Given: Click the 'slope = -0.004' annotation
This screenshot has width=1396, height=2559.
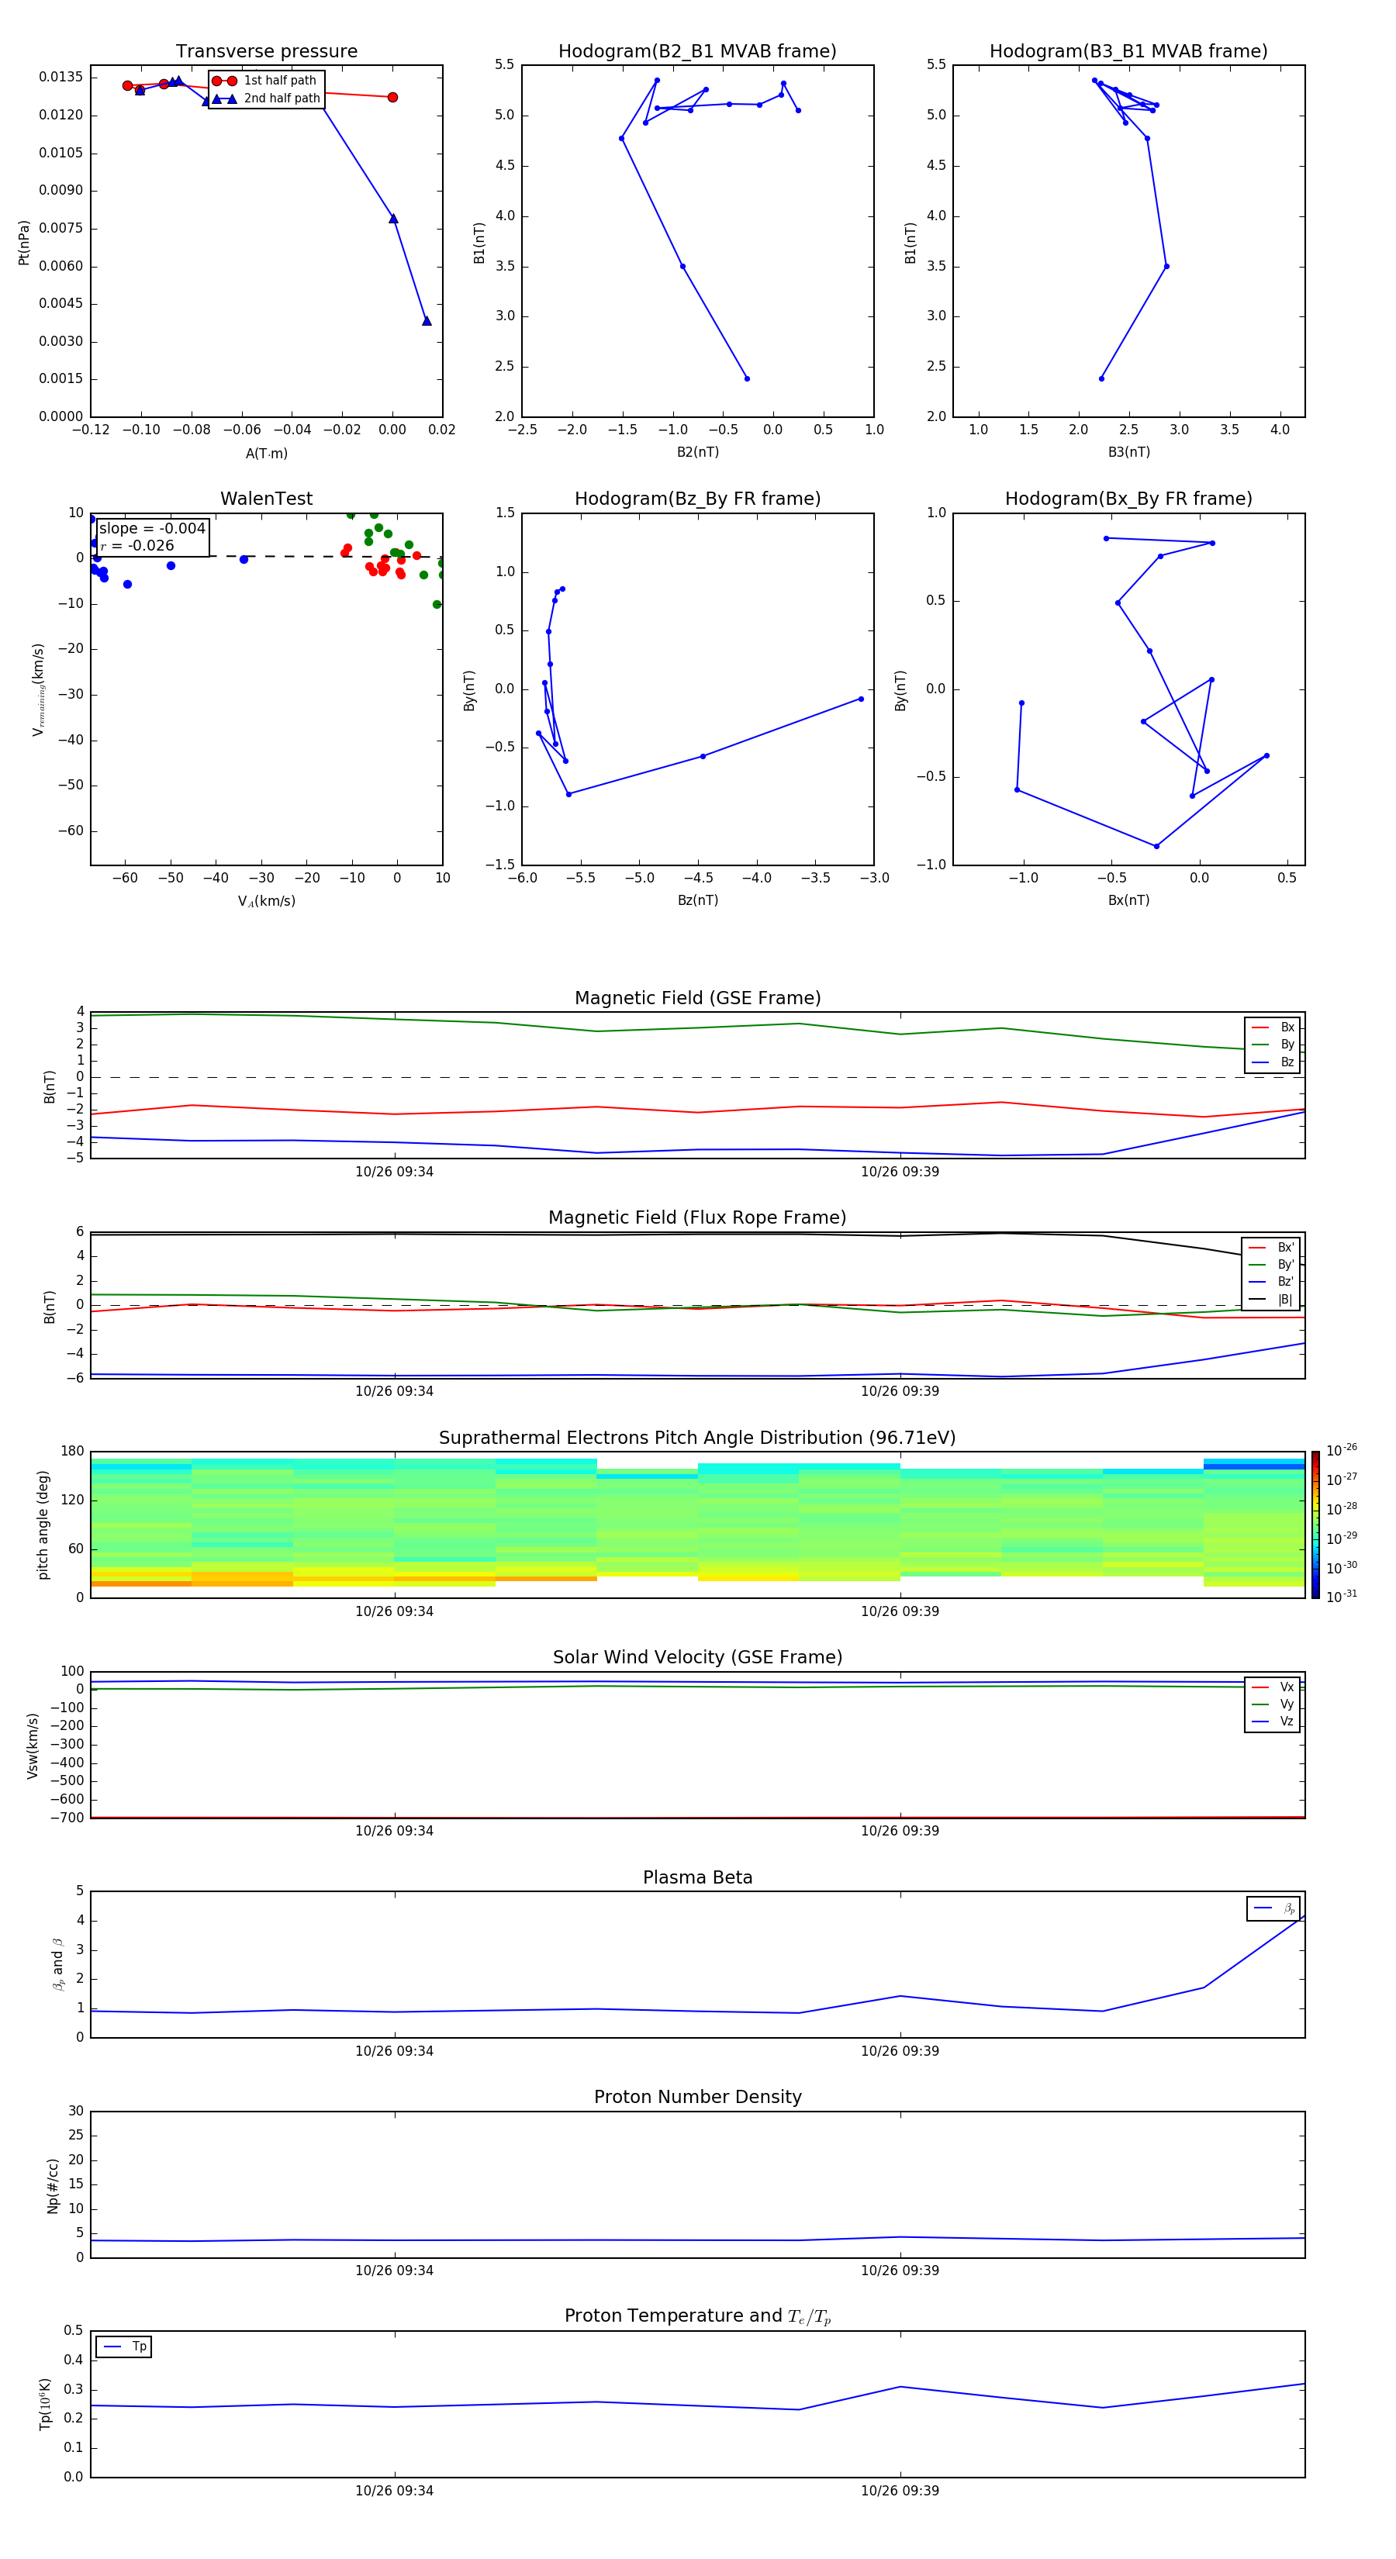Looking at the screenshot, I should pos(152,529).
